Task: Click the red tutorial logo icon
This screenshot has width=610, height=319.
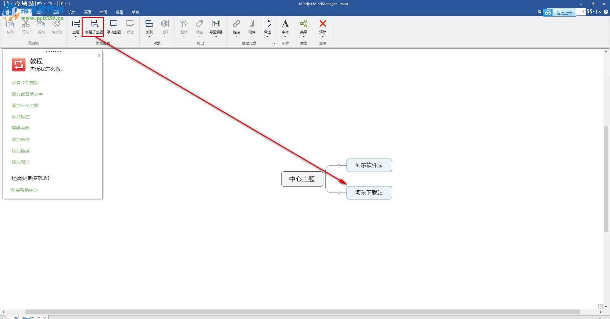Action: coord(18,64)
